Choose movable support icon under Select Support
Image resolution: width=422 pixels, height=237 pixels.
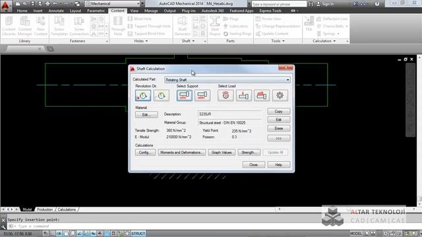click(202, 95)
